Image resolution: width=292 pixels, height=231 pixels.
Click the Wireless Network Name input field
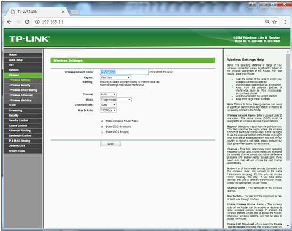[124, 72]
